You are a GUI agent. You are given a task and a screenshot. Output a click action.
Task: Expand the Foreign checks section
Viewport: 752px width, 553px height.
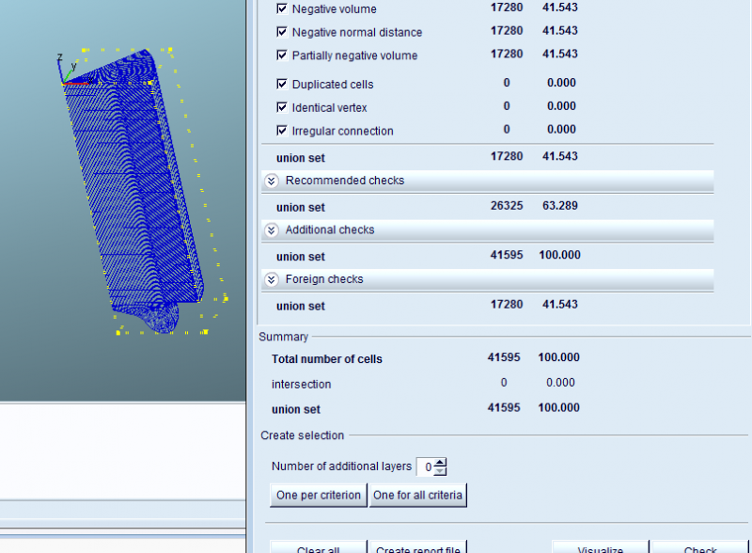click(x=272, y=279)
